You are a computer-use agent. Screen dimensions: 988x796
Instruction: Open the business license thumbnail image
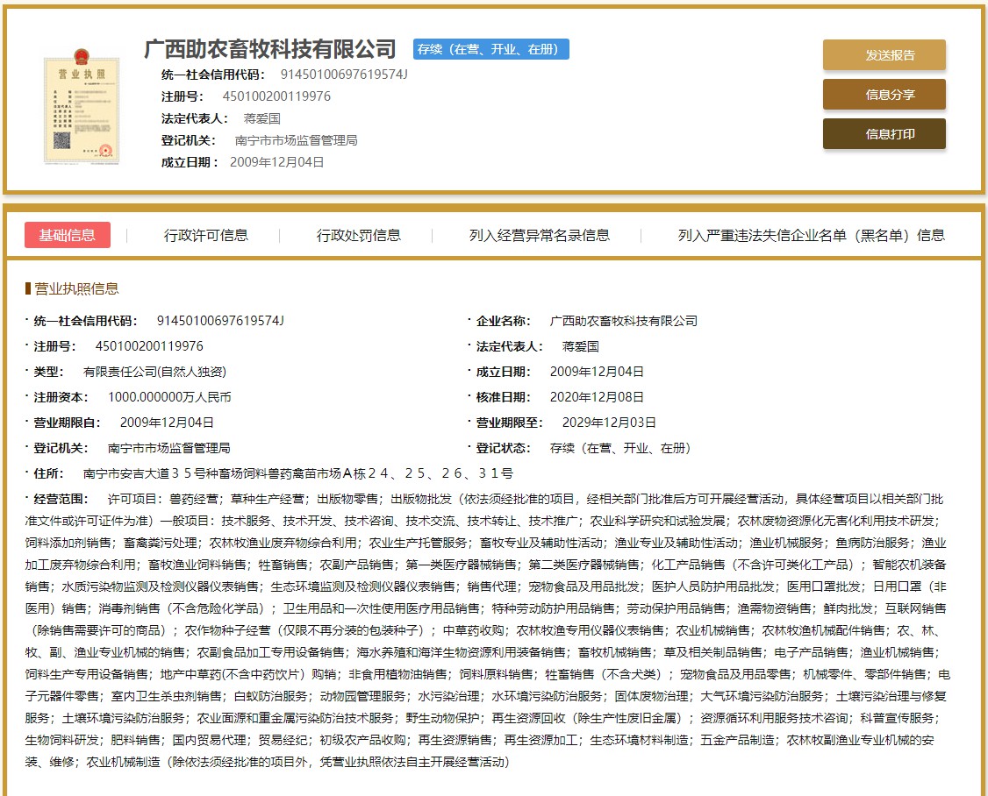tap(82, 110)
